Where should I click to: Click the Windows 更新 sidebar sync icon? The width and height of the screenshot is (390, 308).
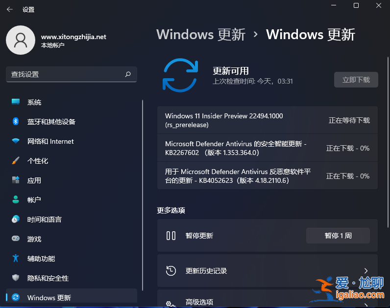pyautogui.click(x=16, y=297)
